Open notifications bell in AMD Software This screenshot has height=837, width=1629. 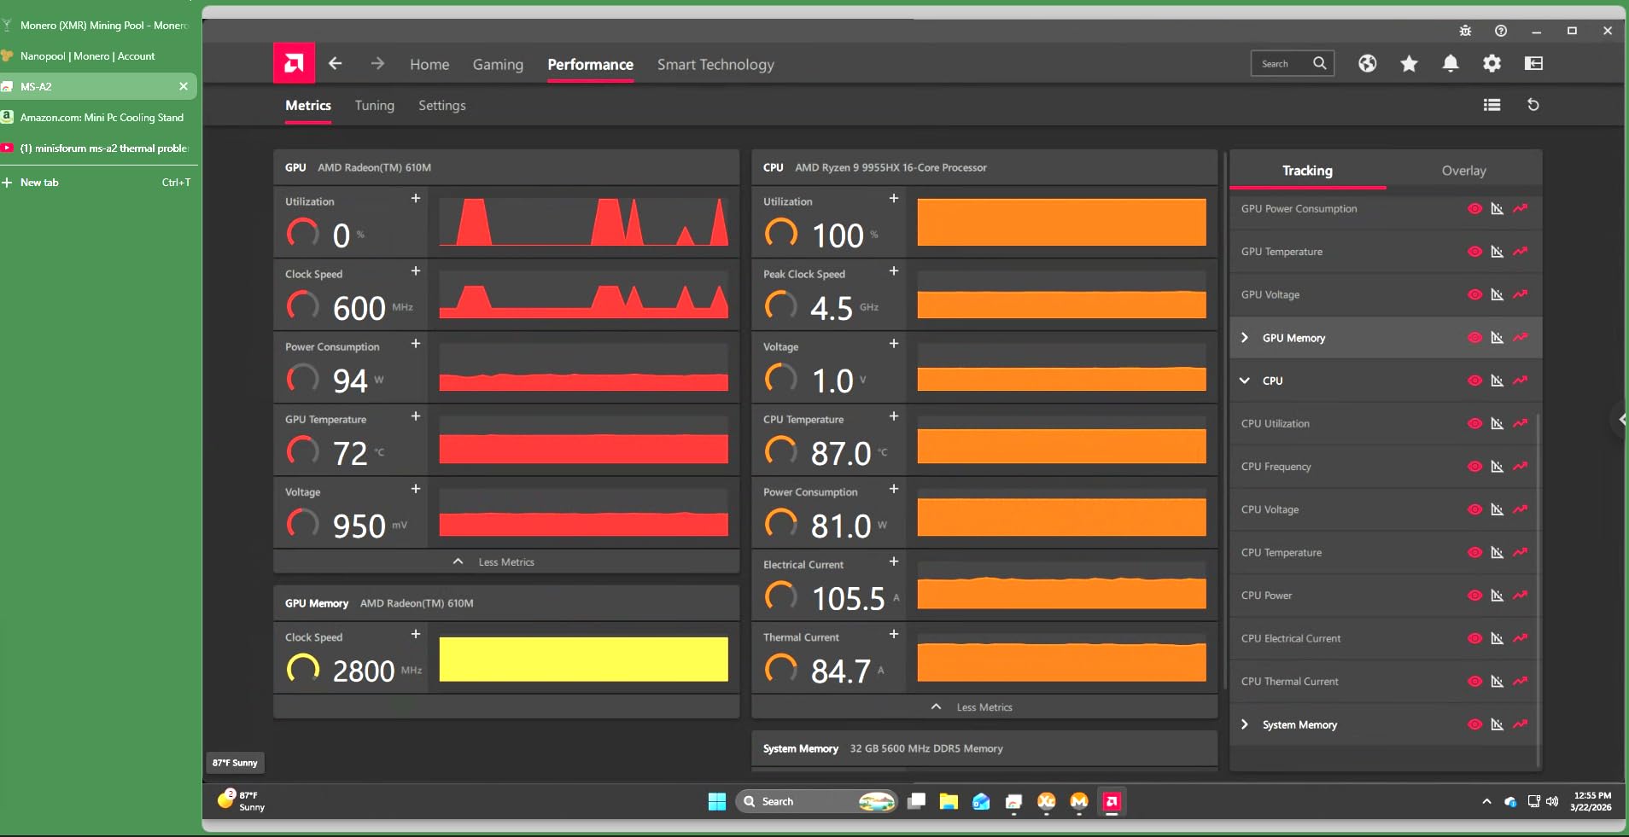1451,63
